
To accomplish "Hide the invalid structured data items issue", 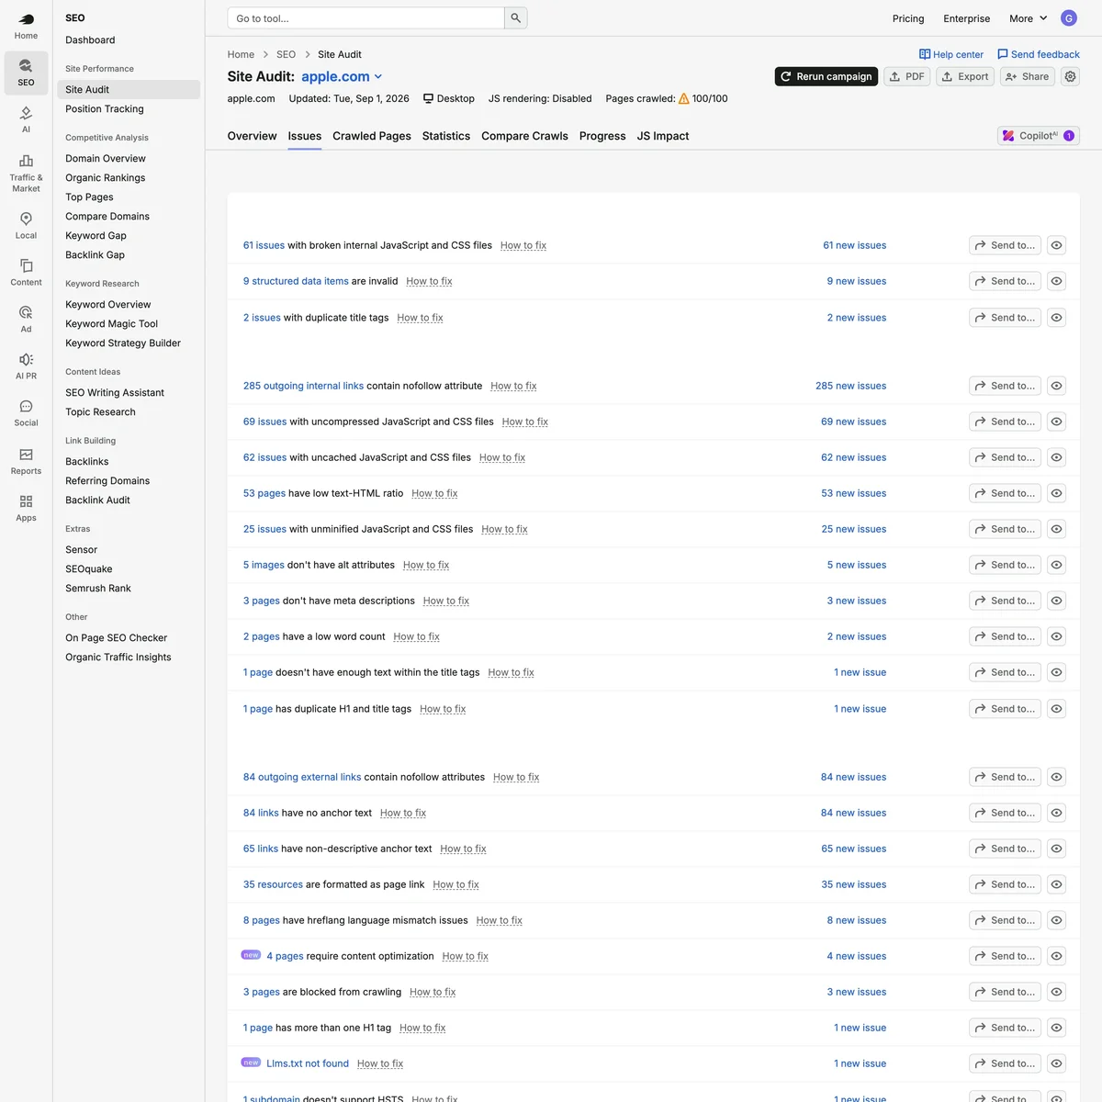I will [x=1057, y=281].
